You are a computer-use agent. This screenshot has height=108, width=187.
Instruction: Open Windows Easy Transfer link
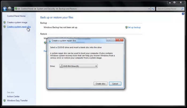(17, 101)
